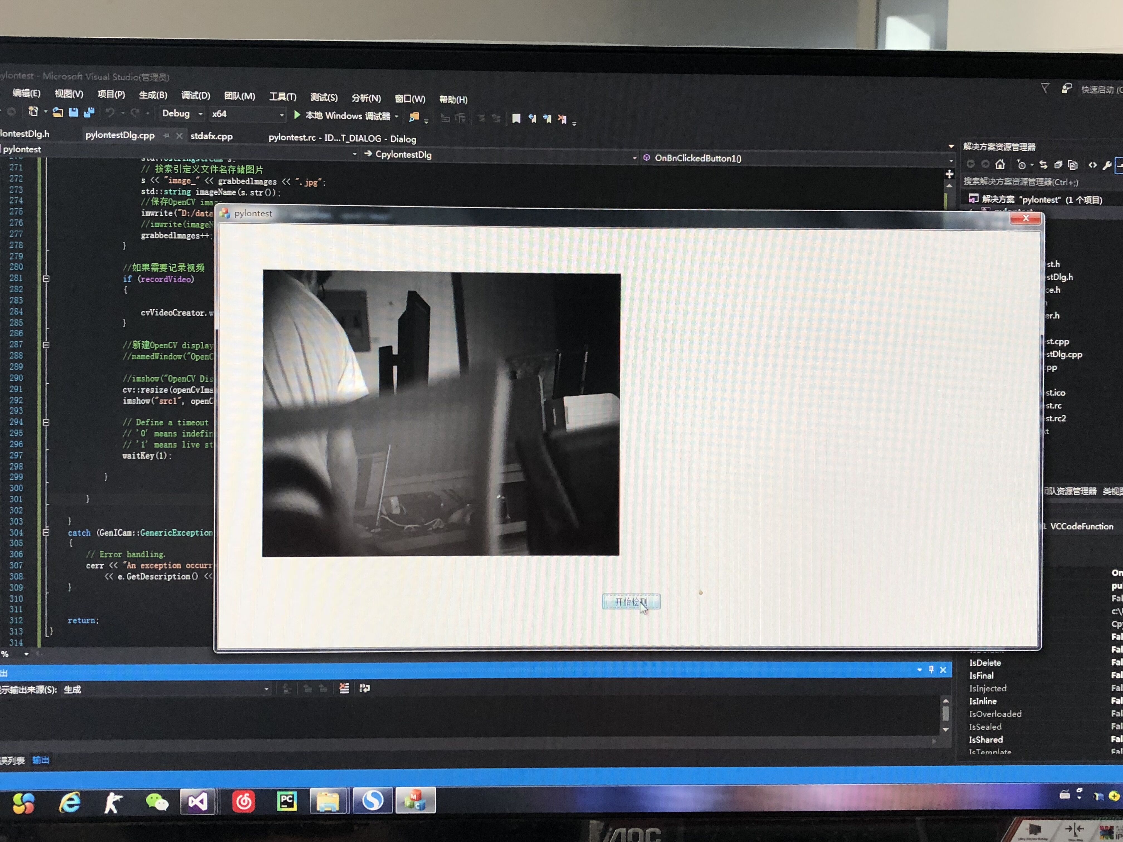
Task: Toggle word wrap in the output window
Action: point(365,689)
